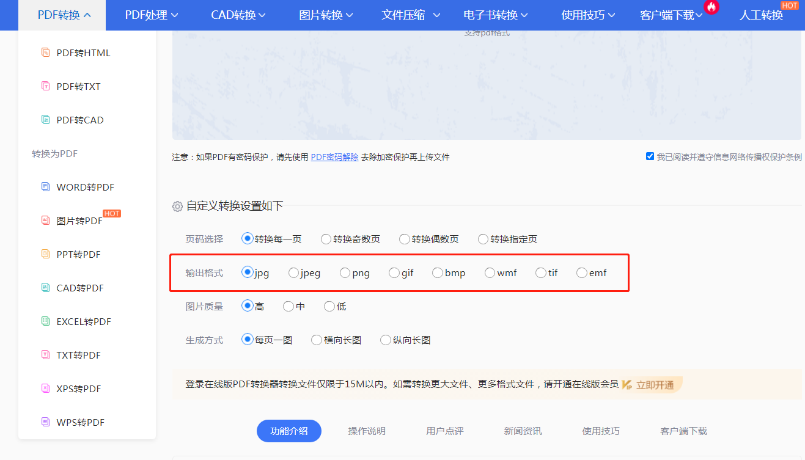This screenshot has width=805, height=460.
Task: Select the 转换每一页 radio button
Action: click(247, 239)
